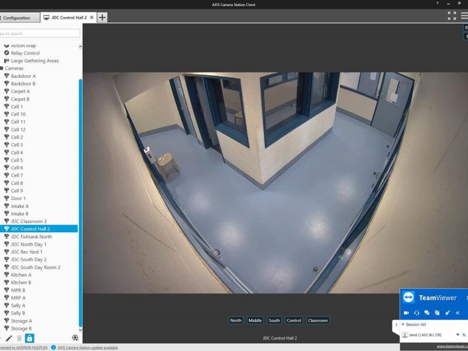Image resolution: width=468 pixels, height=351 pixels.
Task: Open TeamViewer voice chat headset icon
Action: coord(417,313)
